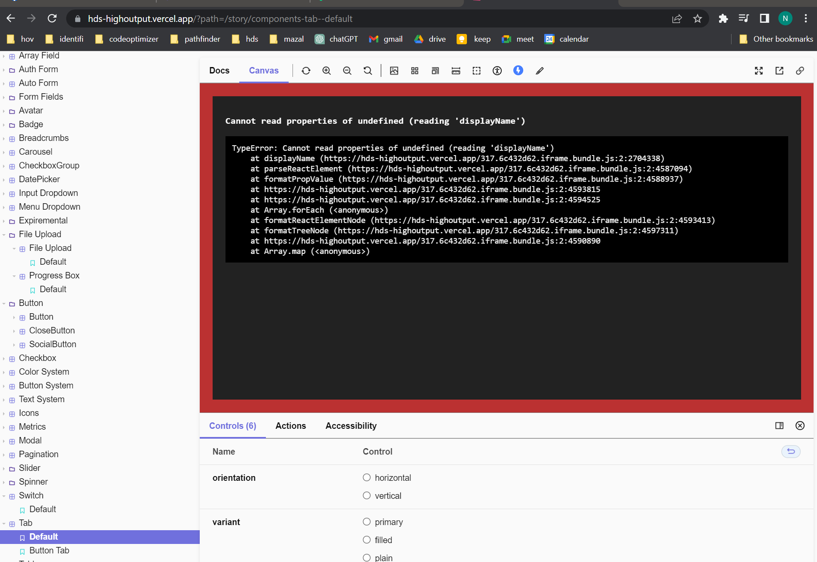The image size is (817, 562).
Task: Hide the addons panel with the X icon
Action: point(800,426)
